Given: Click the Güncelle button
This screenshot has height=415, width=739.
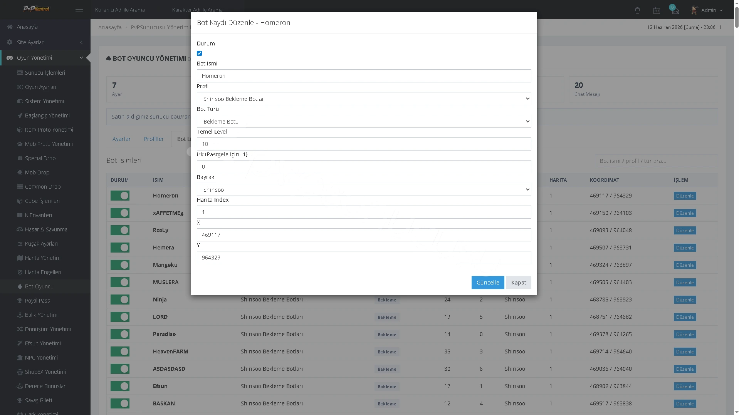Looking at the screenshot, I should point(488,283).
